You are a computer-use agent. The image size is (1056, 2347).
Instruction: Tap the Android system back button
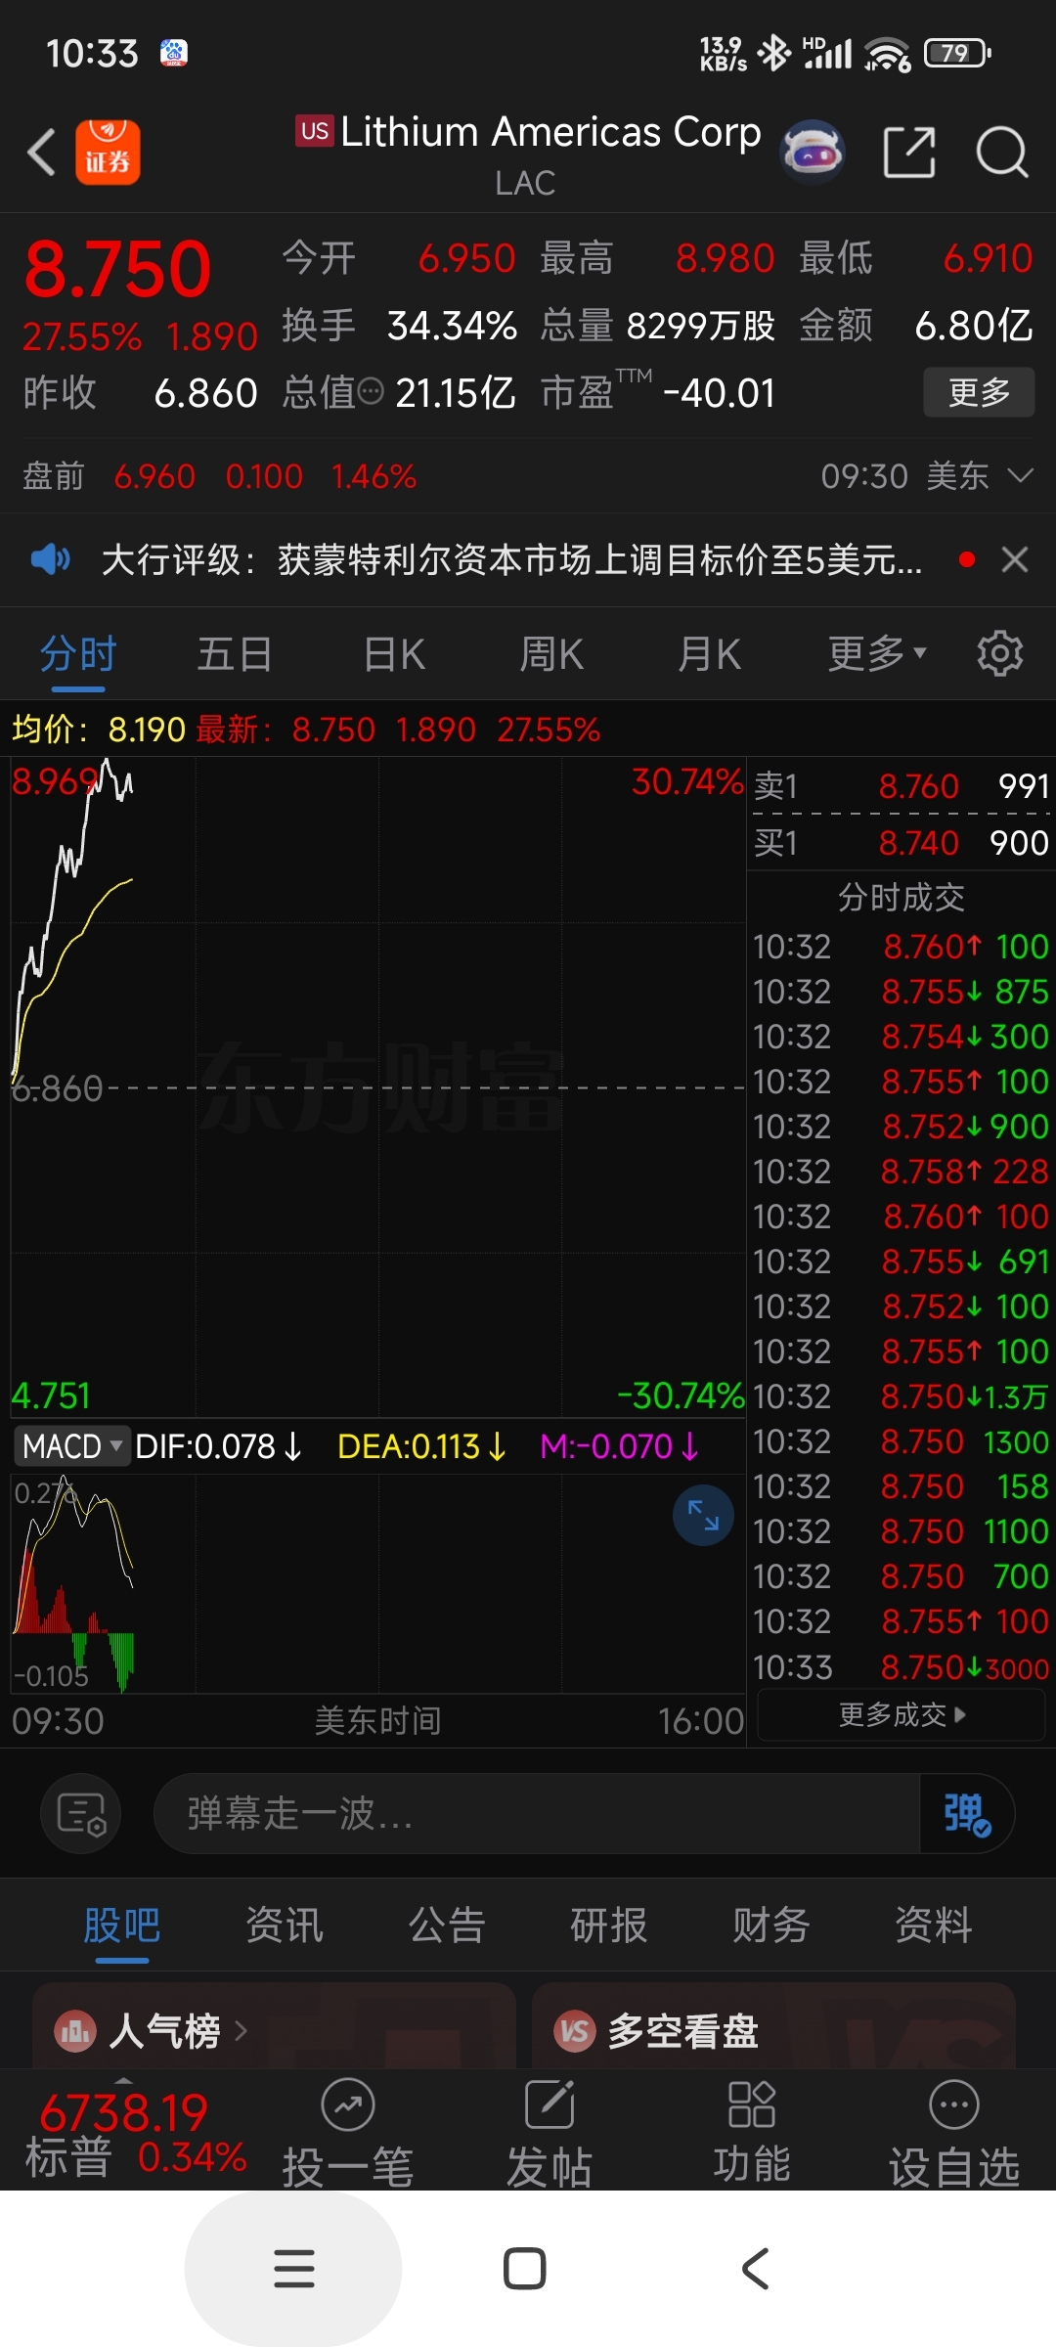(x=756, y=2269)
